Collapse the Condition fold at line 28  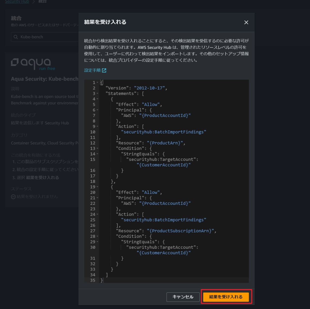point(97,236)
